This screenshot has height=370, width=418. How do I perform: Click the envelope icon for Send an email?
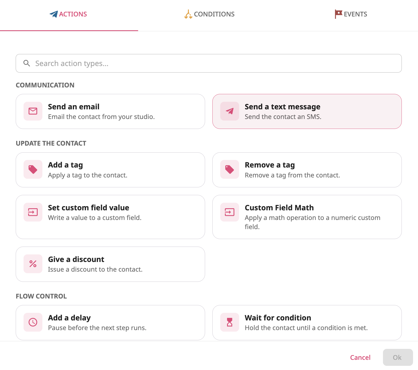click(x=33, y=111)
